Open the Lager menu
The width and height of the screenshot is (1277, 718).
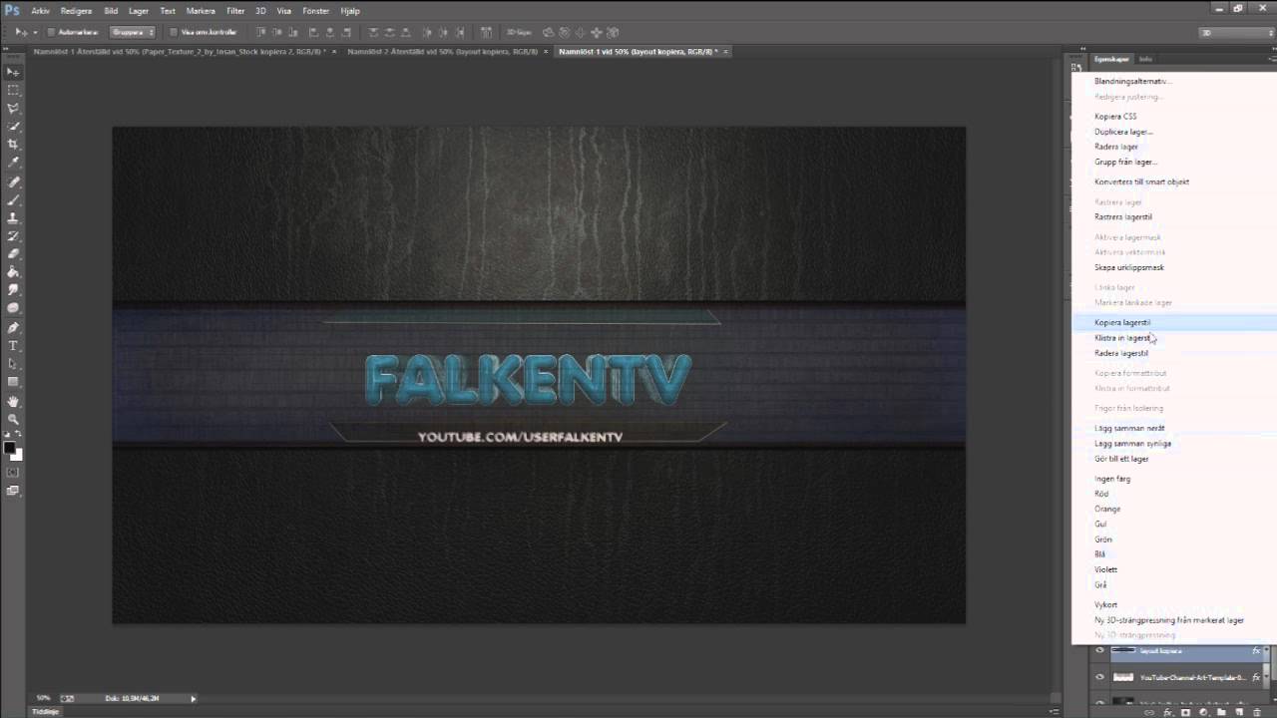[139, 11]
